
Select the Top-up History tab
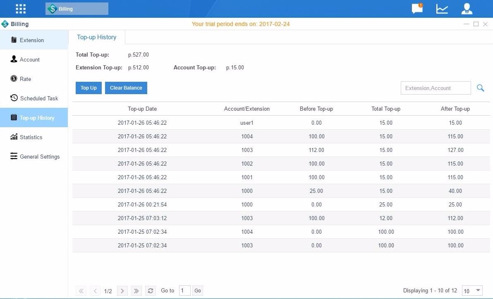pyautogui.click(x=96, y=37)
